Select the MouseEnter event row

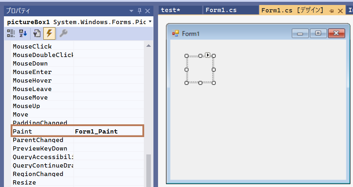(77, 72)
